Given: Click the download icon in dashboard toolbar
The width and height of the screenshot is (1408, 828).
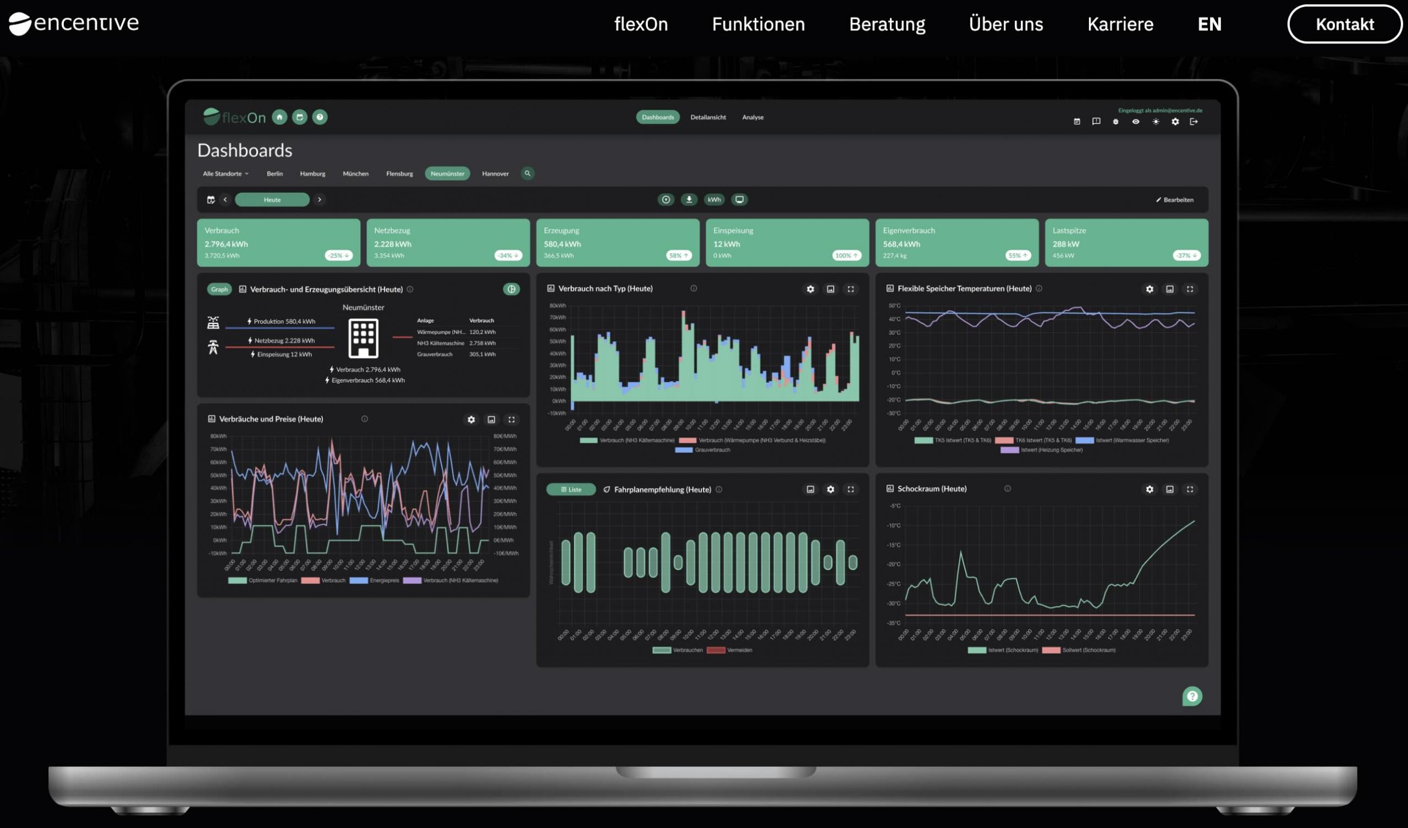Looking at the screenshot, I should [x=689, y=200].
